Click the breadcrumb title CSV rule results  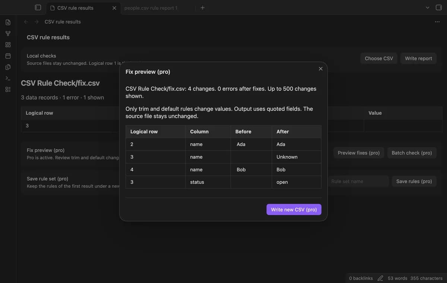click(x=63, y=22)
